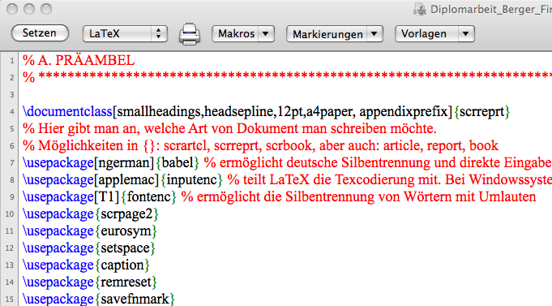Viewport: 552px width, 306px height.
Task: Close the editor window with red button
Action: pos(12,9)
